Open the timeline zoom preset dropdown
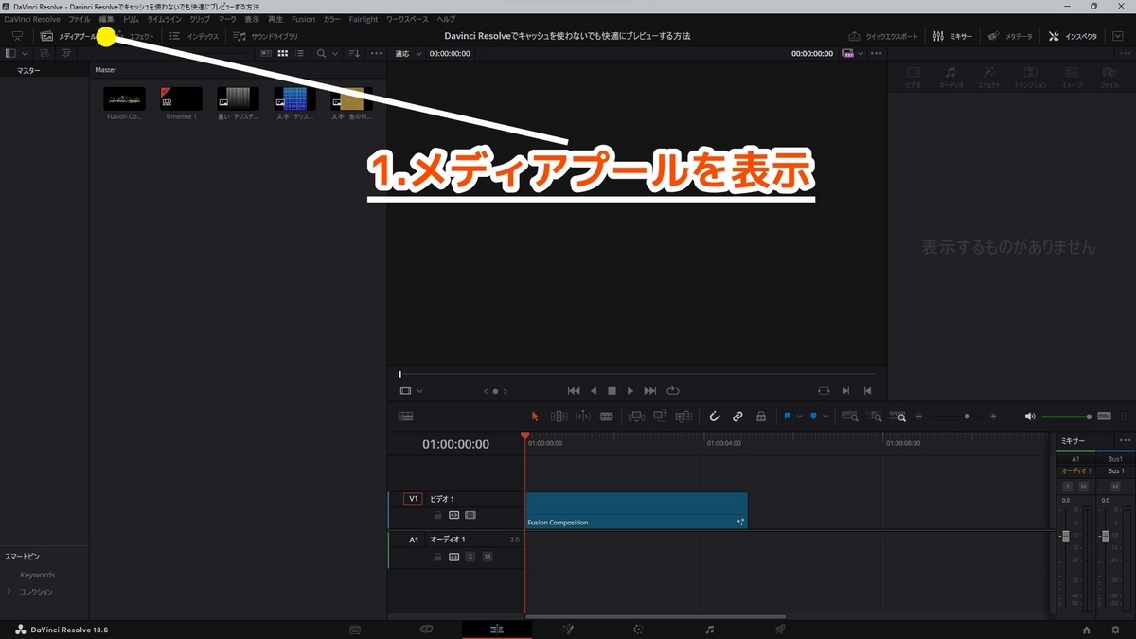 pos(898,416)
